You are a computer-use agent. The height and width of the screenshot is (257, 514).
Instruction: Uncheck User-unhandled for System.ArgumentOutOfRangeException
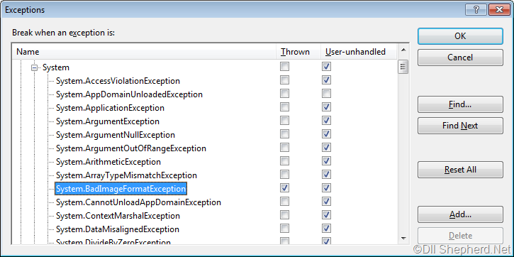(x=326, y=148)
